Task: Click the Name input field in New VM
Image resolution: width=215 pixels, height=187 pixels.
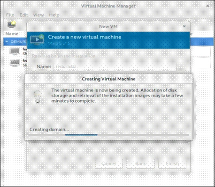Action: [x=115, y=66]
